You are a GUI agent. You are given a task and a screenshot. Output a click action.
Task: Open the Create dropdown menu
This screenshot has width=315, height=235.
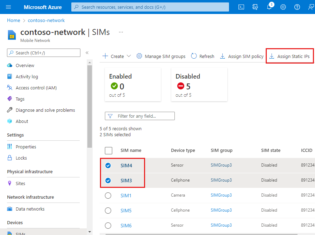(116, 56)
